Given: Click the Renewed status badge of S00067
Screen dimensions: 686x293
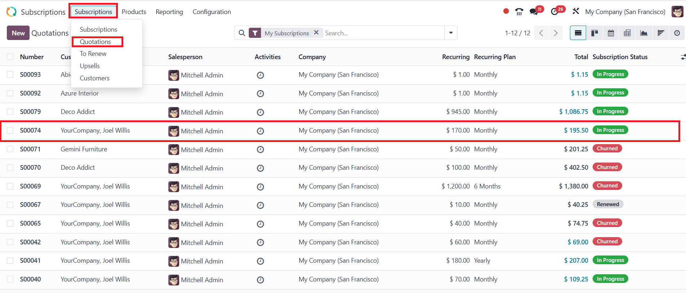Looking at the screenshot, I should (x=608, y=204).
